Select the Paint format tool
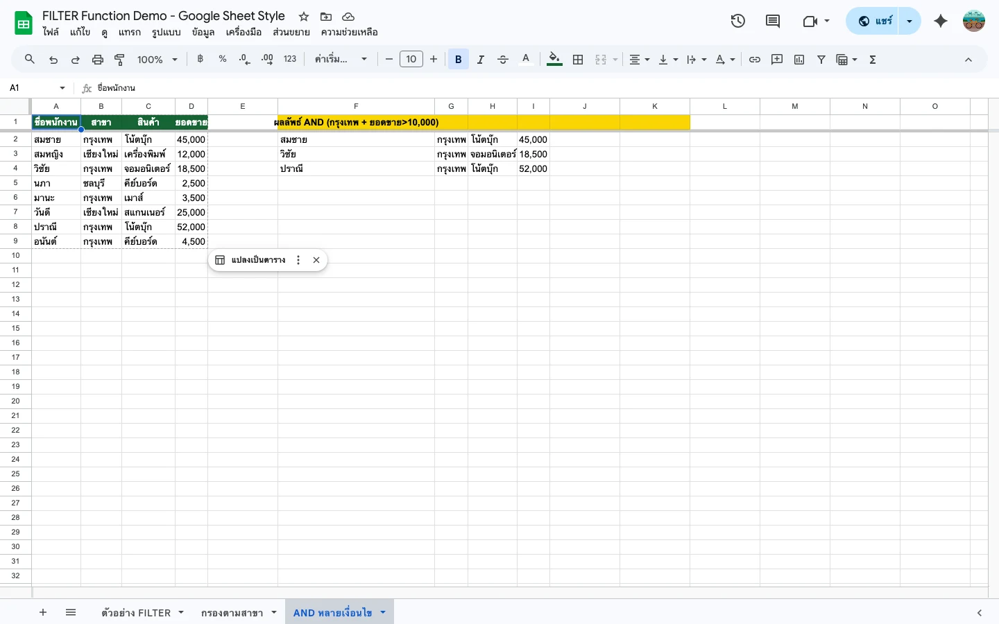Image resolution: width=999 pixels, height=624 pixels. coord(119,60)
